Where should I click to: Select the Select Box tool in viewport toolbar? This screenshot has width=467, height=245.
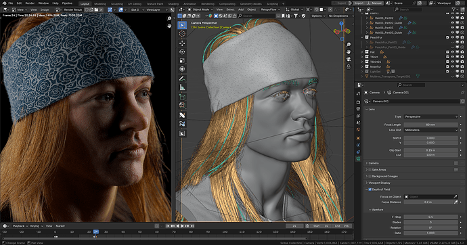[182, 25]
